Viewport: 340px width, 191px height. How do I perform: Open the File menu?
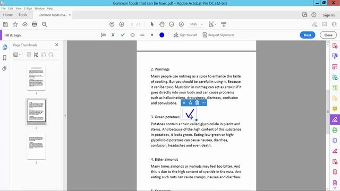[x=4, y=8]
